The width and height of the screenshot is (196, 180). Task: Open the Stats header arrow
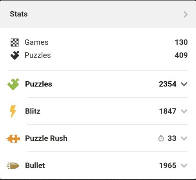[185, 14]
